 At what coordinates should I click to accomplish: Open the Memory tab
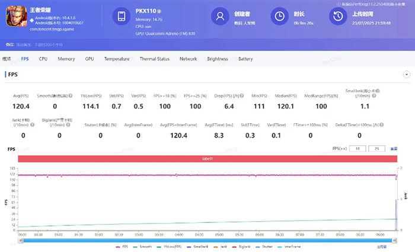click(66, 59)
